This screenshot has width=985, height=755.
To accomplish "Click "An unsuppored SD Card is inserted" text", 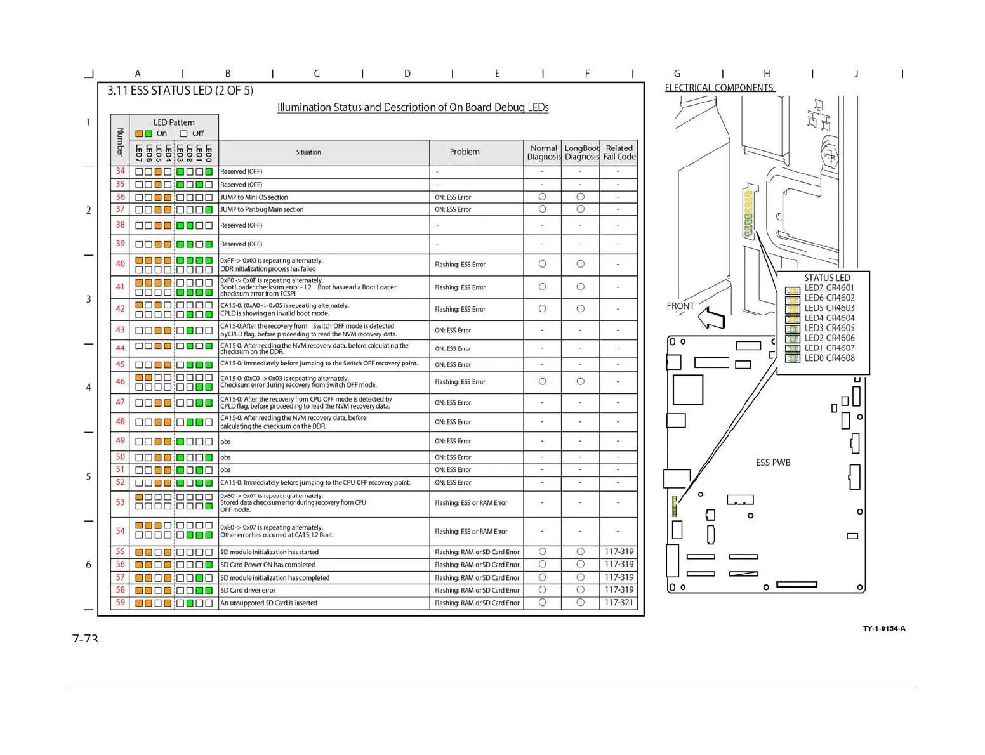I will [x=268, y=603].
